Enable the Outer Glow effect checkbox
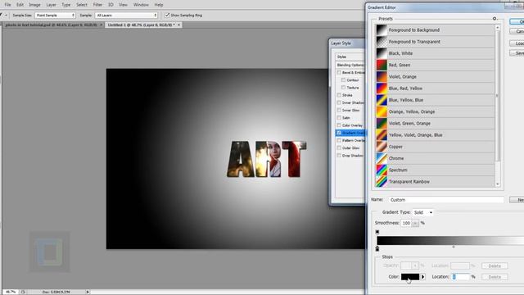 [x=339, y=147]
